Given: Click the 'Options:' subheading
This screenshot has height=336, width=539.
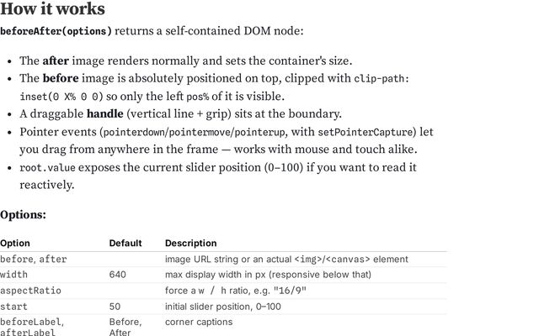Looking at the screenshot, I should click(23, 215).
